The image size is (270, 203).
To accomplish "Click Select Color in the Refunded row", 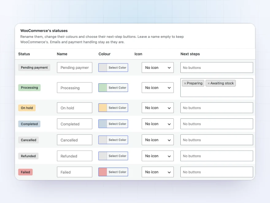I will (x=118, y=156).
